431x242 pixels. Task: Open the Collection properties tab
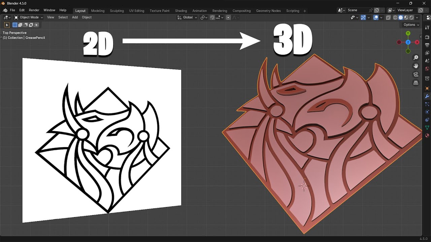click(427, 78)
